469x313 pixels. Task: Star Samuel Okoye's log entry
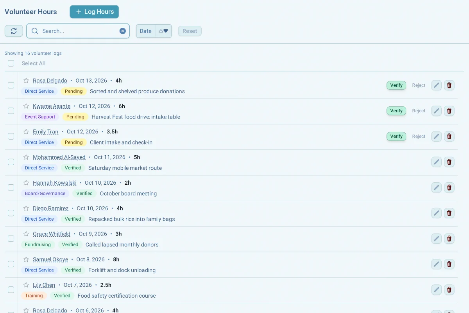[26, 259]
